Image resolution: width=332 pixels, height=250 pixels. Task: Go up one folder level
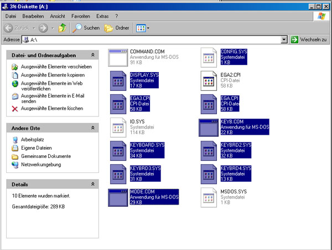point(62,28)
